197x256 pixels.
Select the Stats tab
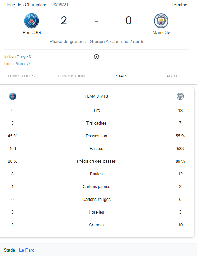pos(121,76)
